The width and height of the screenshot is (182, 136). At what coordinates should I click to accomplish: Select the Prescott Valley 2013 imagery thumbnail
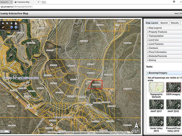[173, 122]
